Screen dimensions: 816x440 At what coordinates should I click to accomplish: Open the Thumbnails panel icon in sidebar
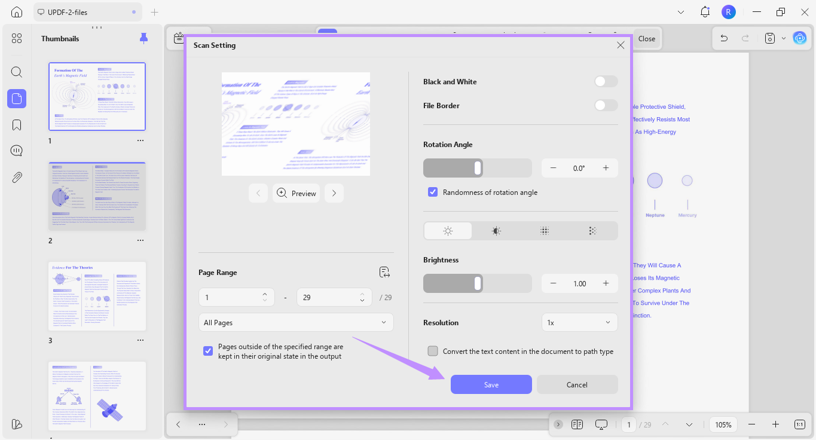[16, 98]
